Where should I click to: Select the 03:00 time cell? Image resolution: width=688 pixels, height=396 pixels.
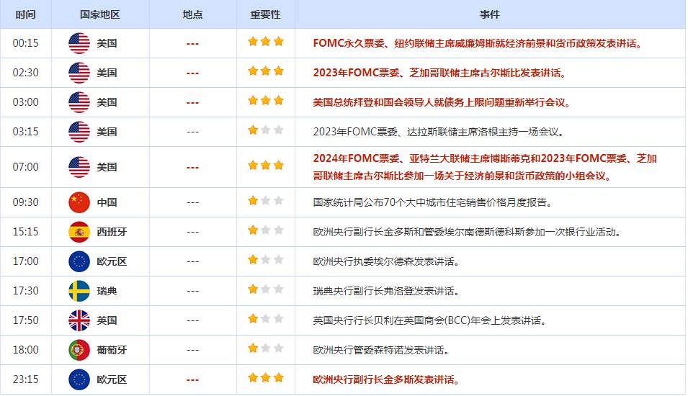tap(25, 102)
